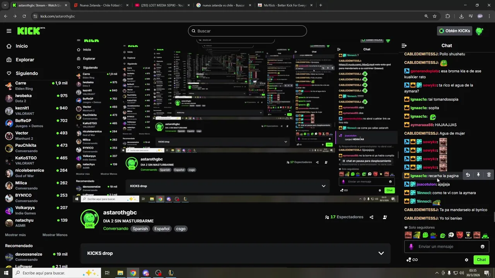
Task: Open the infinity points icon below chat
Action: (x=412, y=260)
